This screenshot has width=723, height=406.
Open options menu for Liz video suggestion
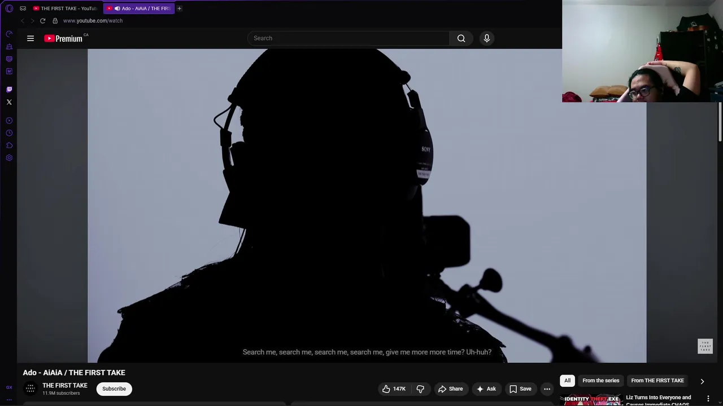(x=708, y=399)
